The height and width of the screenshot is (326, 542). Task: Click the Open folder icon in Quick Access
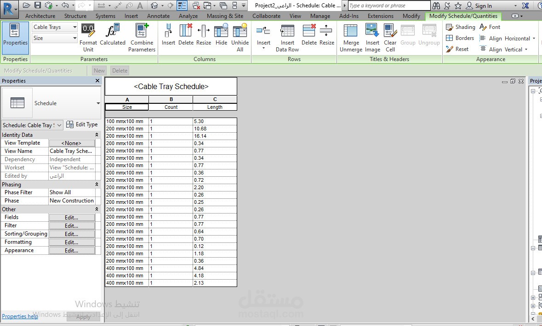27,6
